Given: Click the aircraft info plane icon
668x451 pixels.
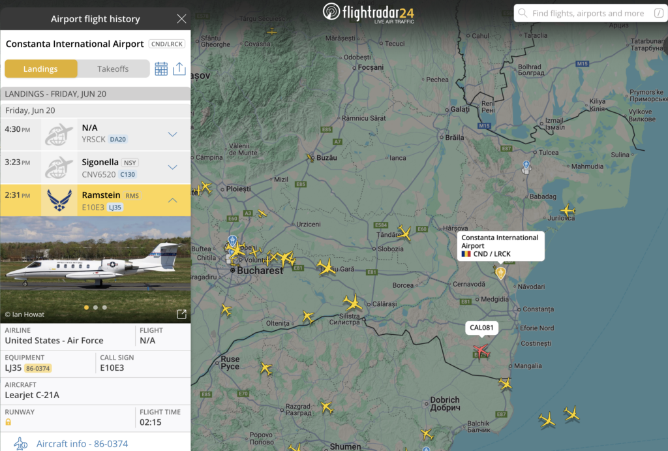Looking at the screenshot, I should click(x=20, y=444).
